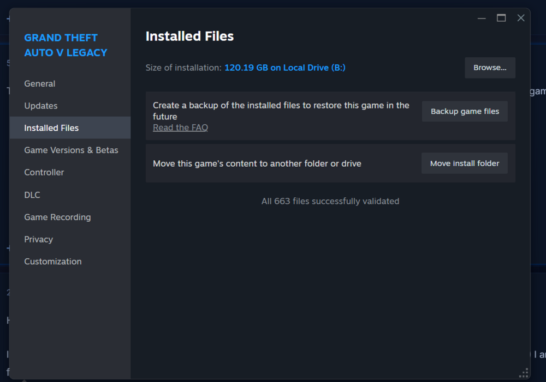Click the Browse... button
The image size is (546, 382).
(490, 68)
